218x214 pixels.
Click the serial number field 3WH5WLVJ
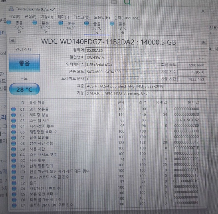[x=112, y=58]
